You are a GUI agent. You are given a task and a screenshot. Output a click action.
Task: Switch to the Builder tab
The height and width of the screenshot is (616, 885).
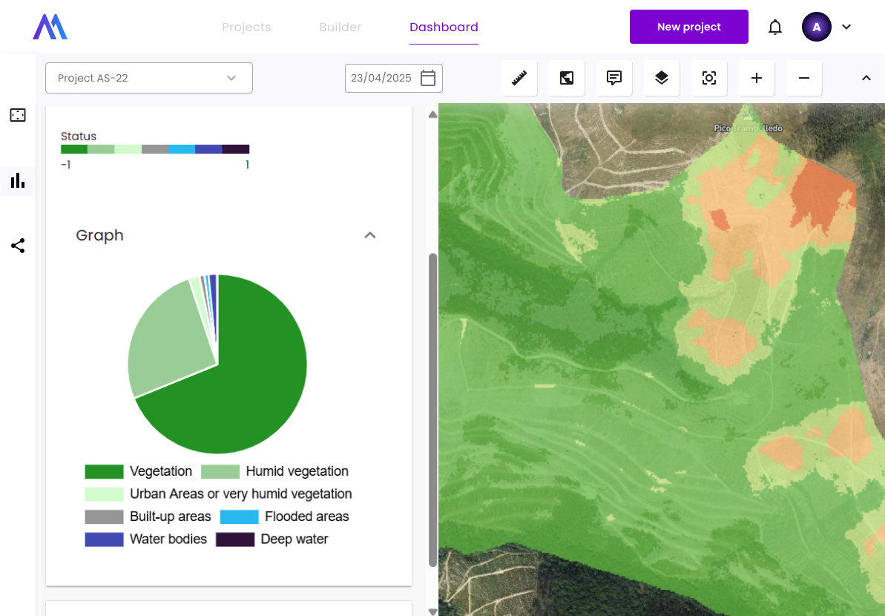(340, 27)
